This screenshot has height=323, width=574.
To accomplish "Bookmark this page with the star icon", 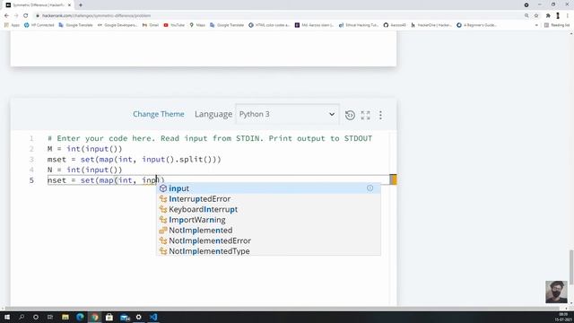I will [536, 16].
